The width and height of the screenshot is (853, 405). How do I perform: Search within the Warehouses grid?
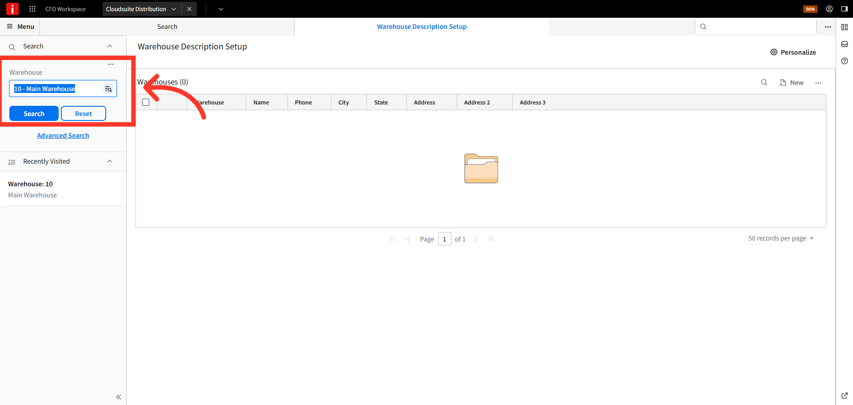pos(764,82)
